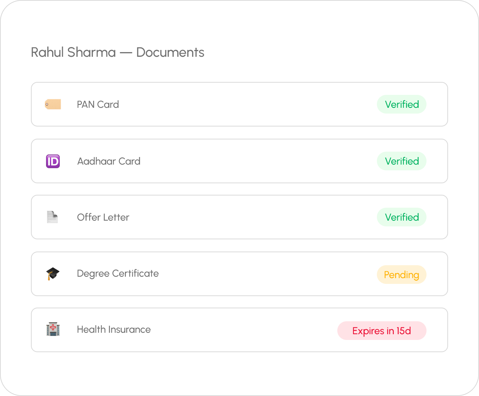Click the Expires in 15d badge
479x396 pixels.
[382, 331]
